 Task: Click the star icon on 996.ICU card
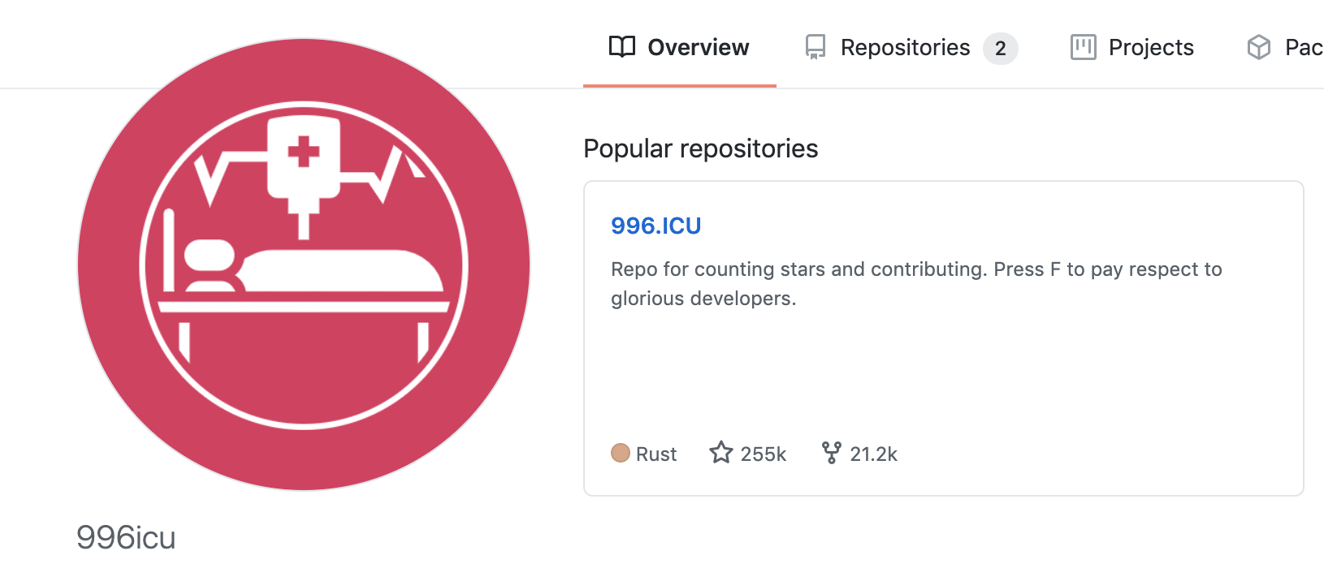click(x=721, y=453)
